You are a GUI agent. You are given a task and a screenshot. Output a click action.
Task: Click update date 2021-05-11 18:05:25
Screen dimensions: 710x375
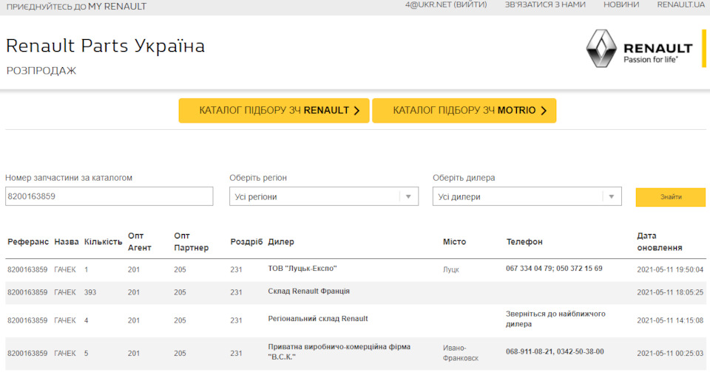pos(670,292)
